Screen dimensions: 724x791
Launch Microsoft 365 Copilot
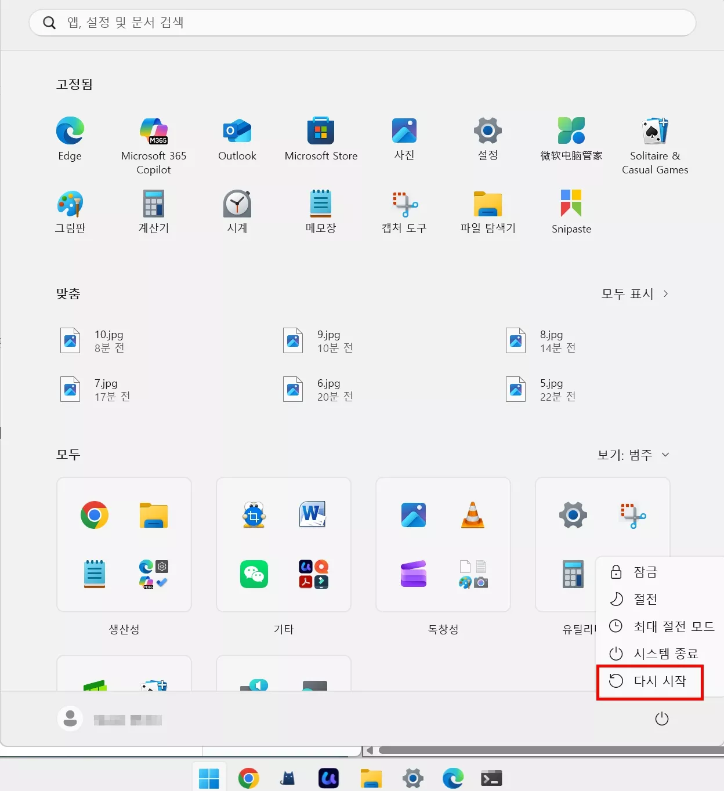153,130
